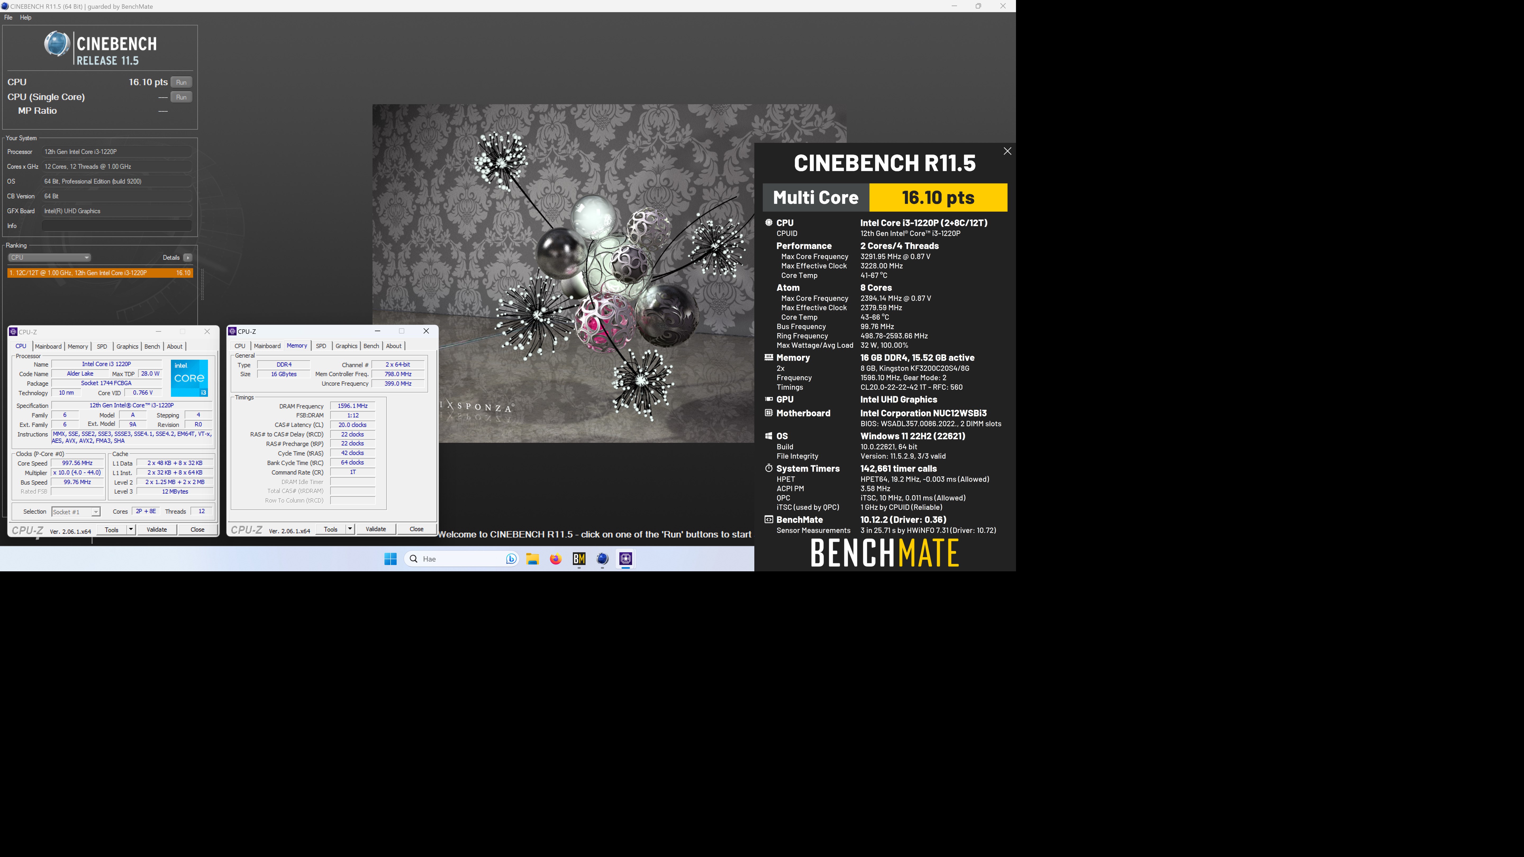Click the GPU icon in BenchMate panel

769,399
